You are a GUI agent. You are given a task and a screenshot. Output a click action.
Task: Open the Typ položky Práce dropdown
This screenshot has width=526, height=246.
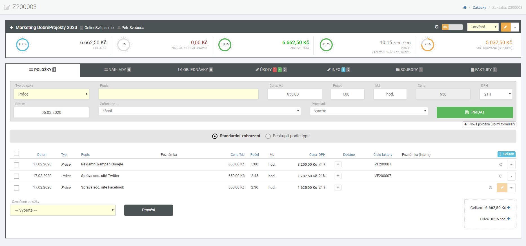[x=51, y=94]
